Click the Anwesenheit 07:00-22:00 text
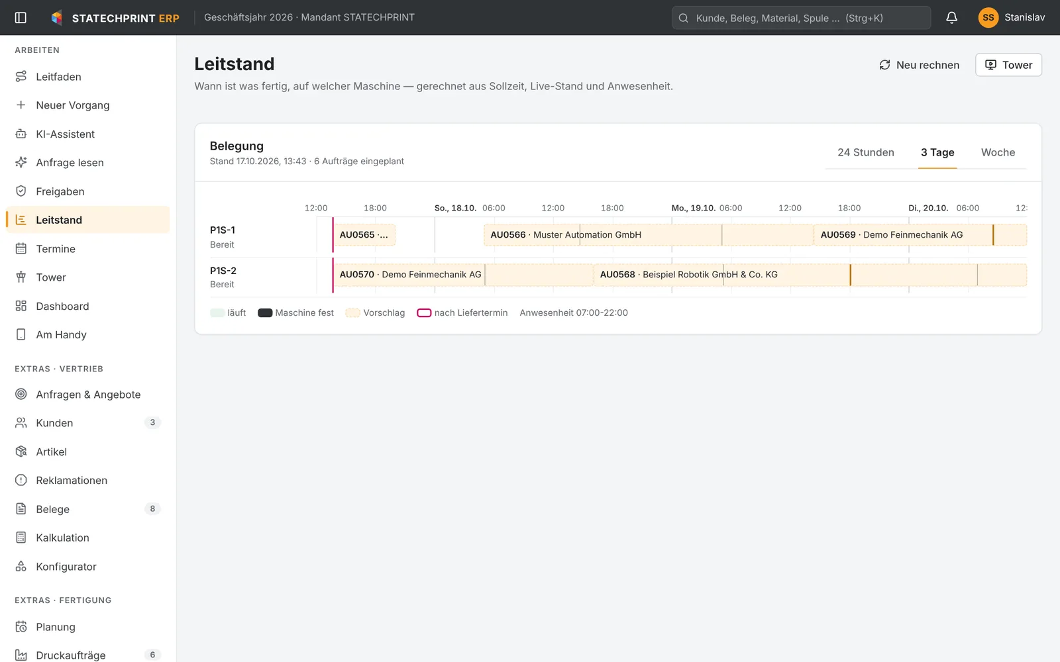The width and height of the screenshot is (1060, 662). click(x=574, y=313)
